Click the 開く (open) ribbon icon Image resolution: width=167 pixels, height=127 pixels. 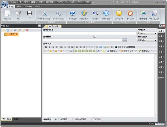pos(18,13)
